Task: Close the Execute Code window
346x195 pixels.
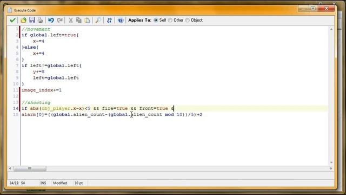Action: click(x=327, y=9)
